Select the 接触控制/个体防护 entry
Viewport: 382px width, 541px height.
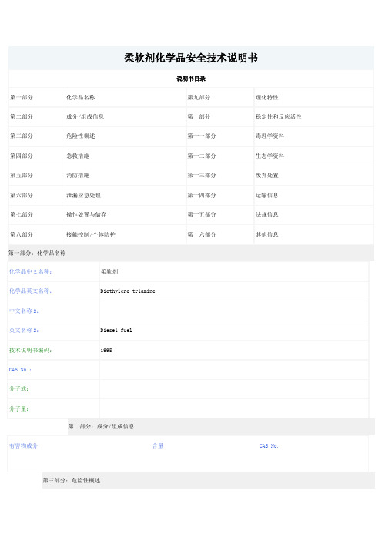[91, 234]
